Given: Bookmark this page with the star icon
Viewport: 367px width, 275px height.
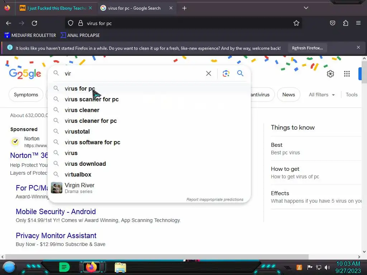Looking at the screenshot, I should [x=296, y=23].
